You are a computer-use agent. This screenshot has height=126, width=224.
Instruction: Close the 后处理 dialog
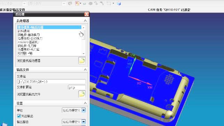[x=87, y=14]
